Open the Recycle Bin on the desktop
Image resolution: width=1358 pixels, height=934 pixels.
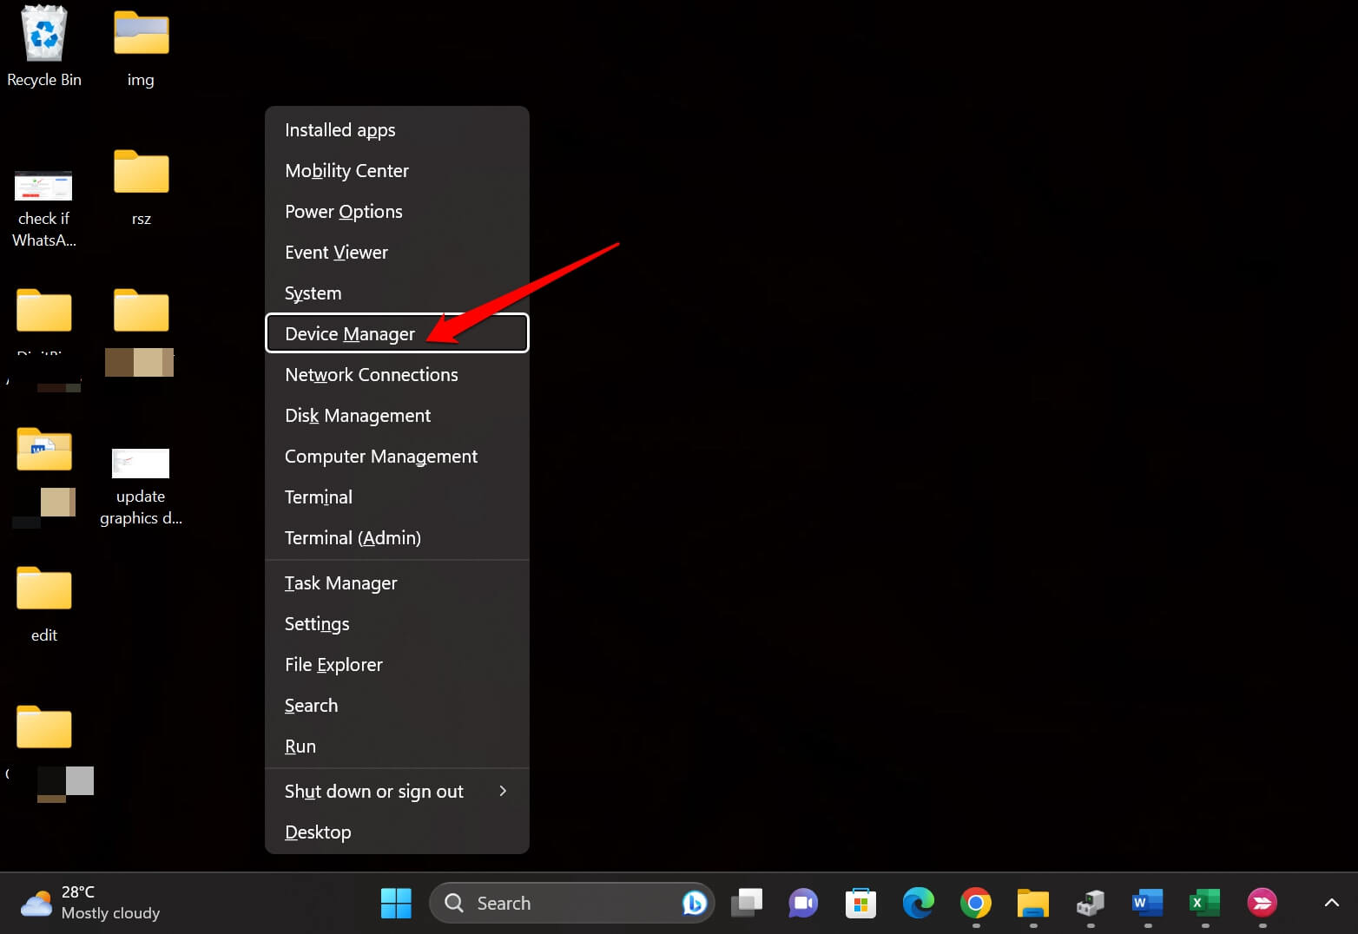click(43, 33)
